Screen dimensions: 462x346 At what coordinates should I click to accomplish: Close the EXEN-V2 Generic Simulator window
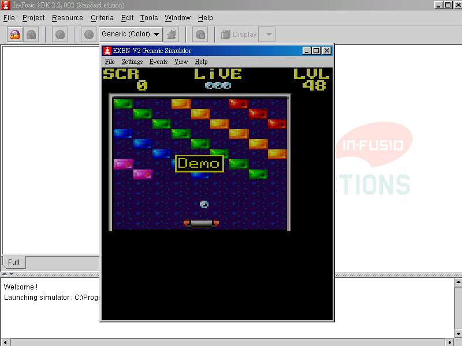point(327,51)
